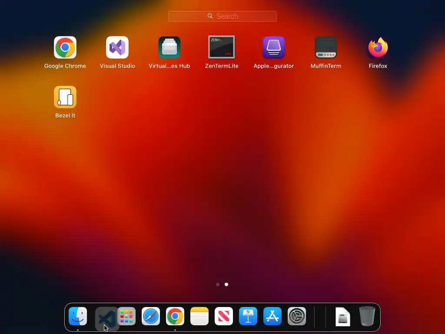The height and width of the screenshot is (334, 445).
Task: Open Safari from the Dock
Action: [x=151, y=316]
